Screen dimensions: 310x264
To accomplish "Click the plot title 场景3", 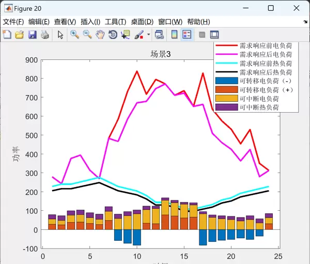I will click(x=160, y=54).
